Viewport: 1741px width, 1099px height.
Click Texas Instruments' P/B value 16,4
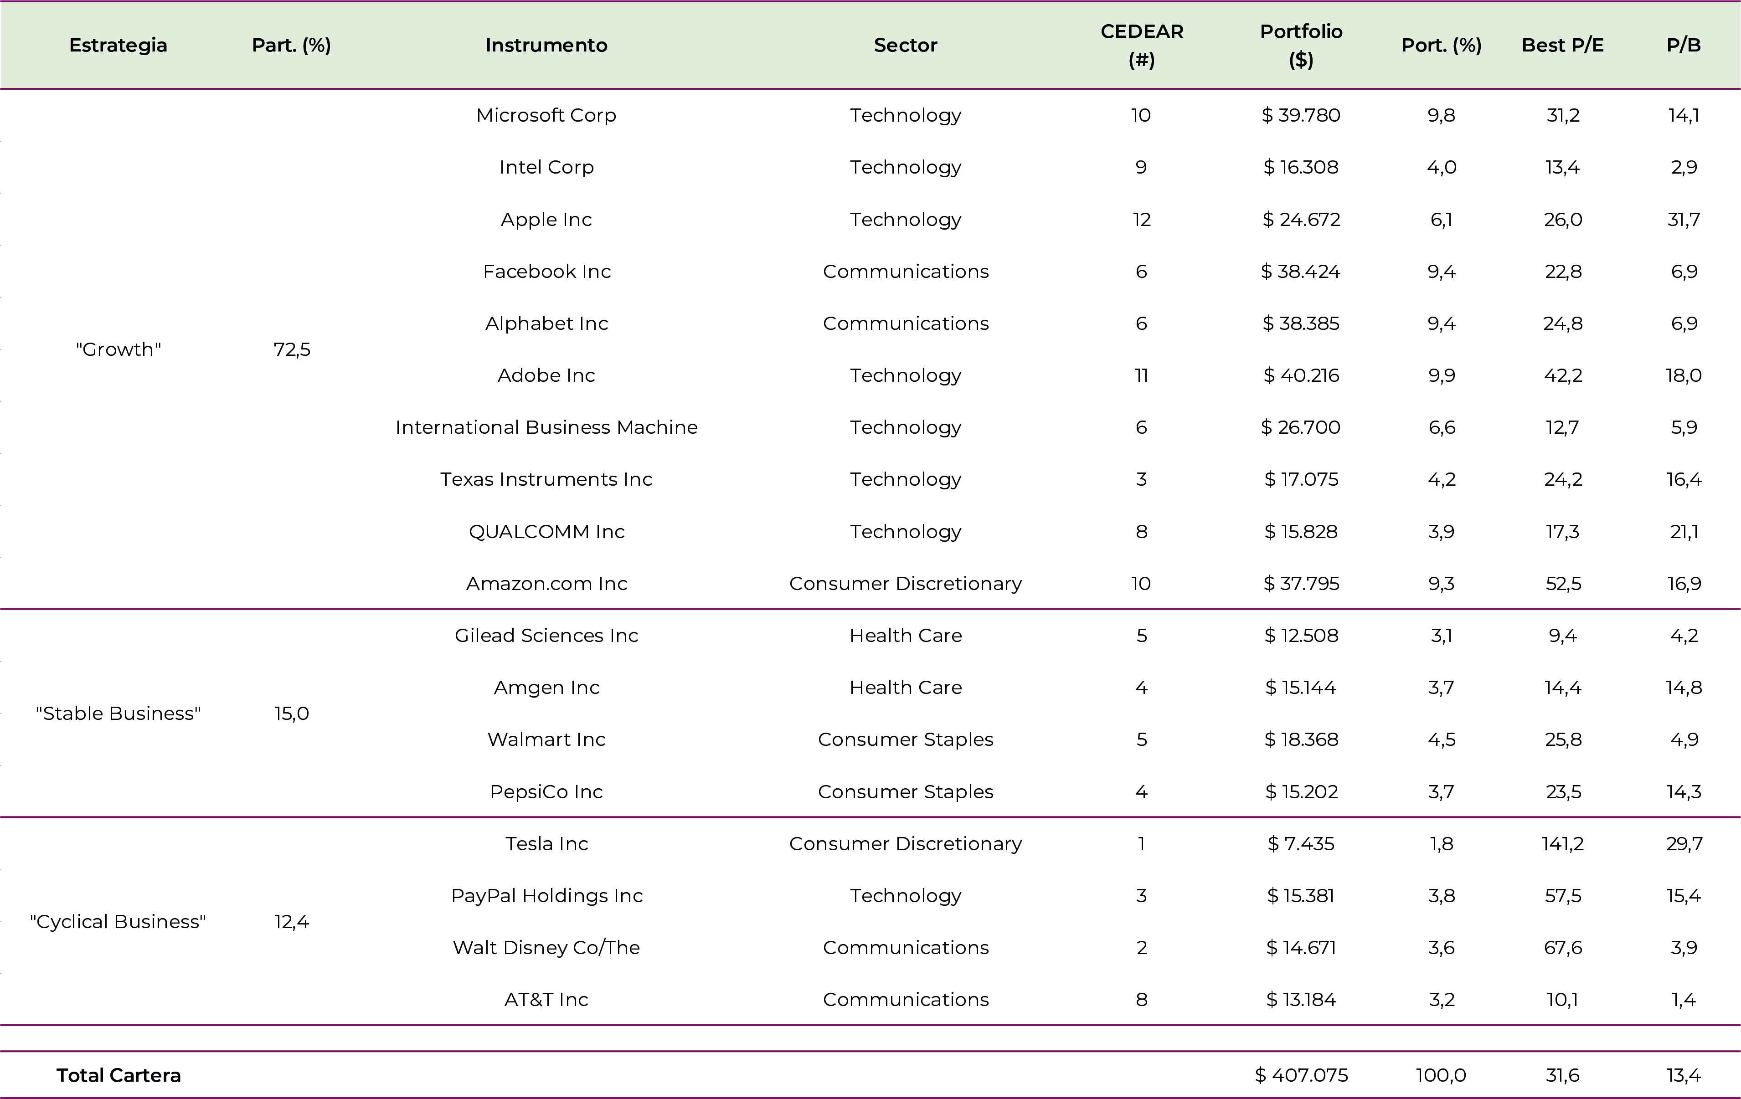point(1683,480)
